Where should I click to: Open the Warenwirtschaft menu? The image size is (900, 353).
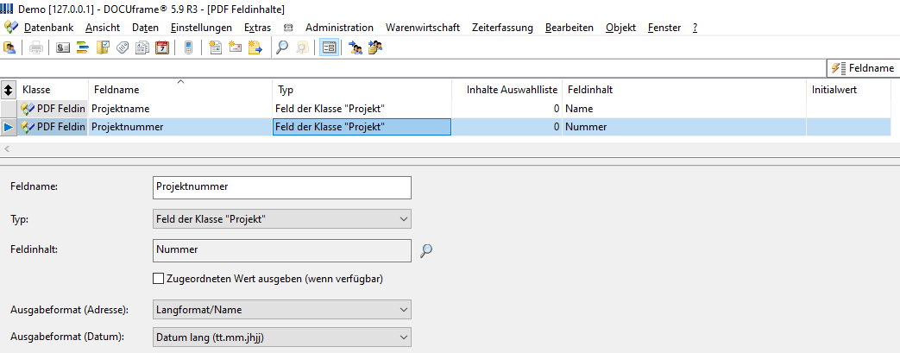[423, 28]
